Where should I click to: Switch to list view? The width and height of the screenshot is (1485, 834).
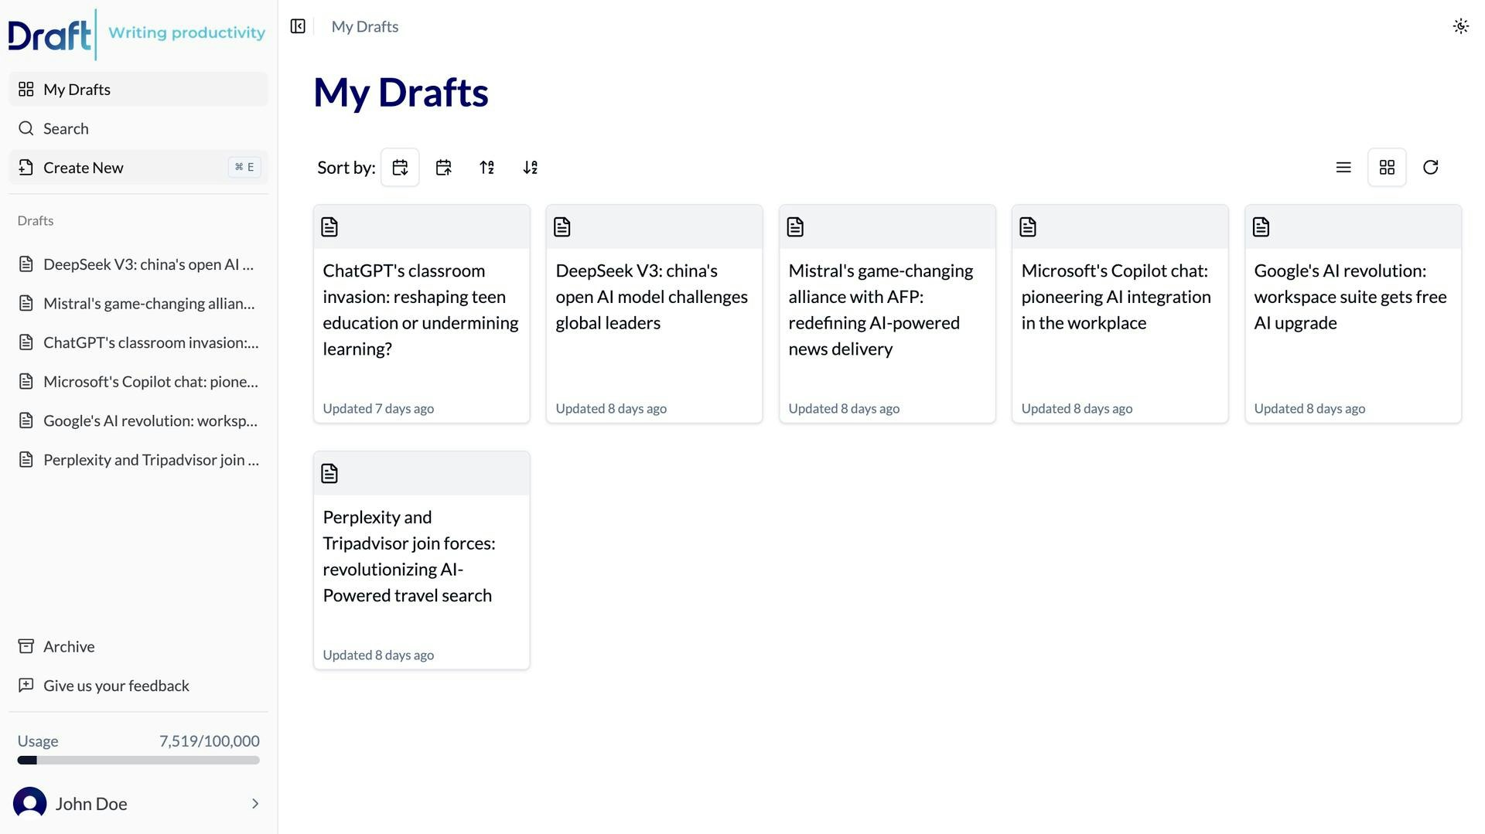pos(1343,167)
